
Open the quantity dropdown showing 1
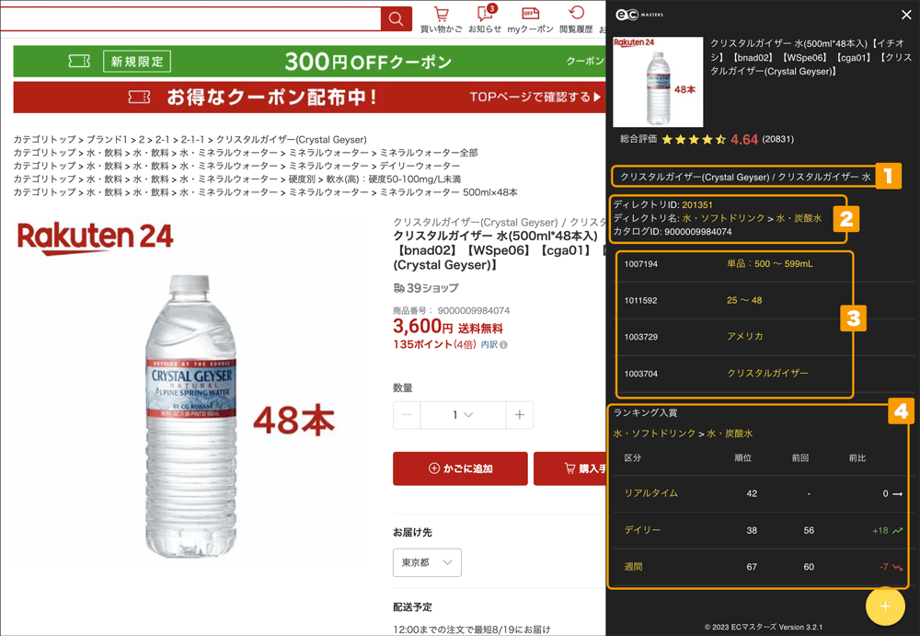[x=463, y=415]
